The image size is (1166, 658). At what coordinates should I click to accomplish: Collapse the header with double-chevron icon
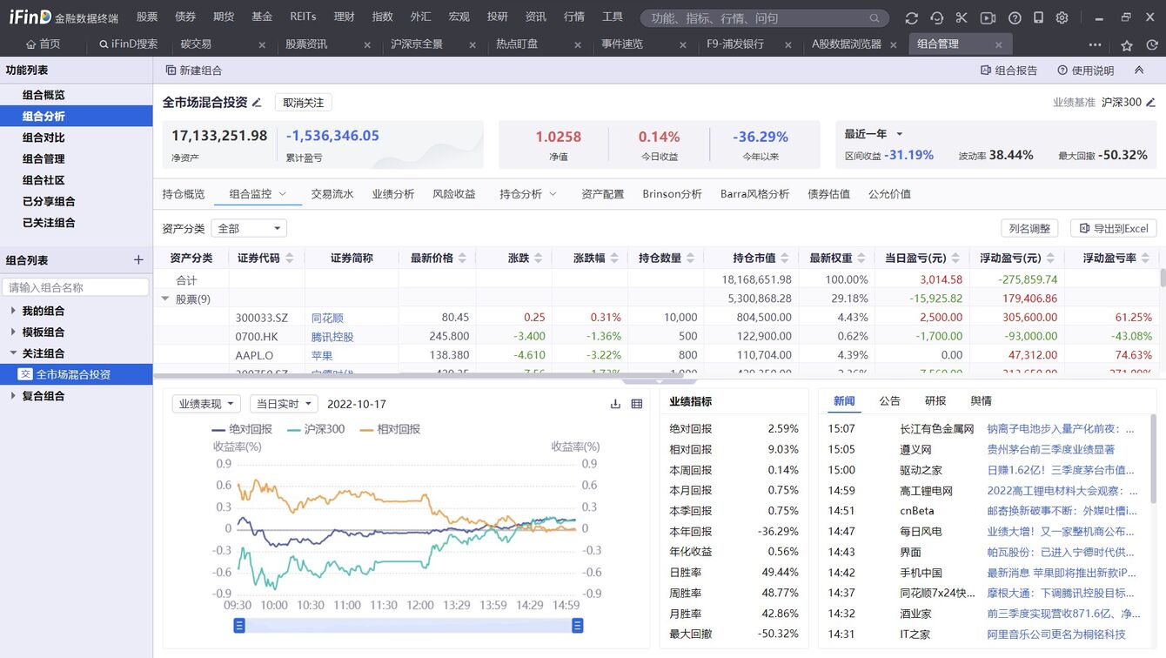[1139, 70]
